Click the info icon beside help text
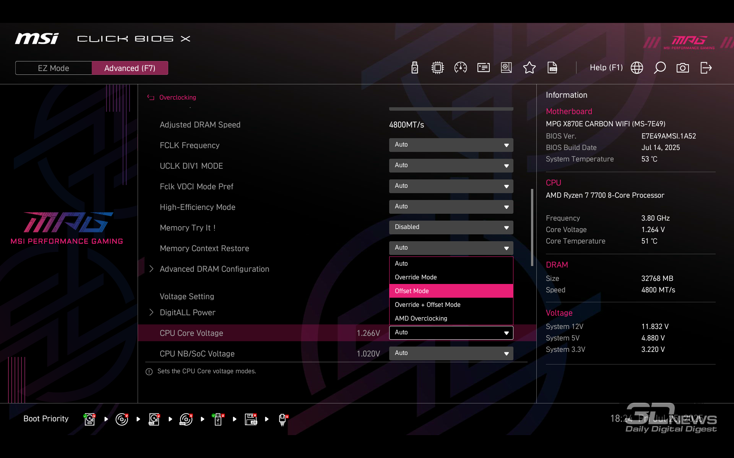Viewport: 734px width, 458px height. (149, 372)
